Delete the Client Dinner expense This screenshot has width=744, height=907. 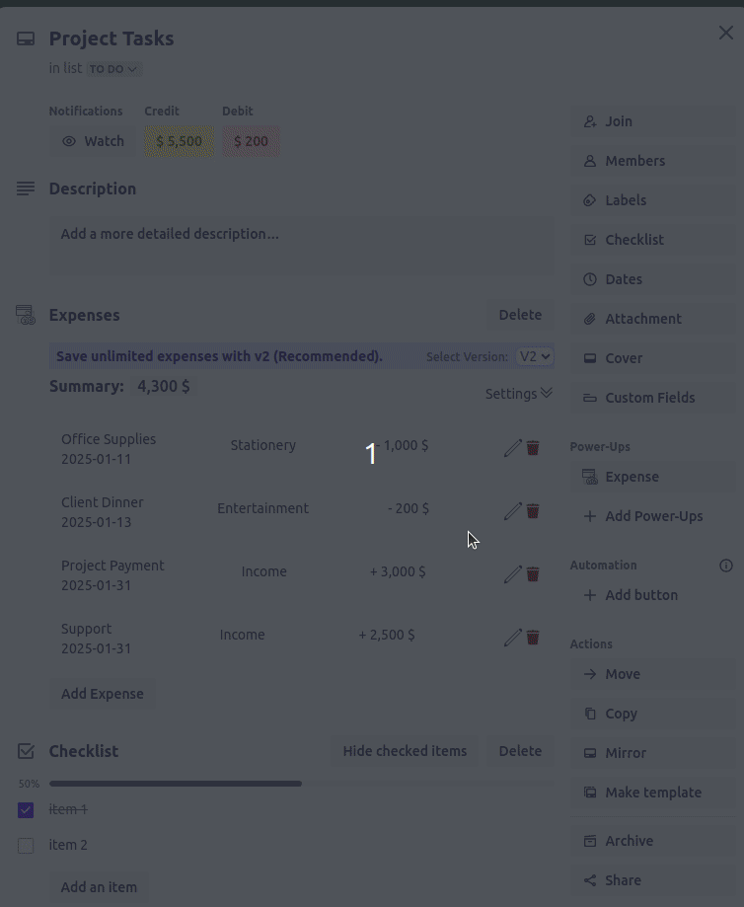pos(532,511)
